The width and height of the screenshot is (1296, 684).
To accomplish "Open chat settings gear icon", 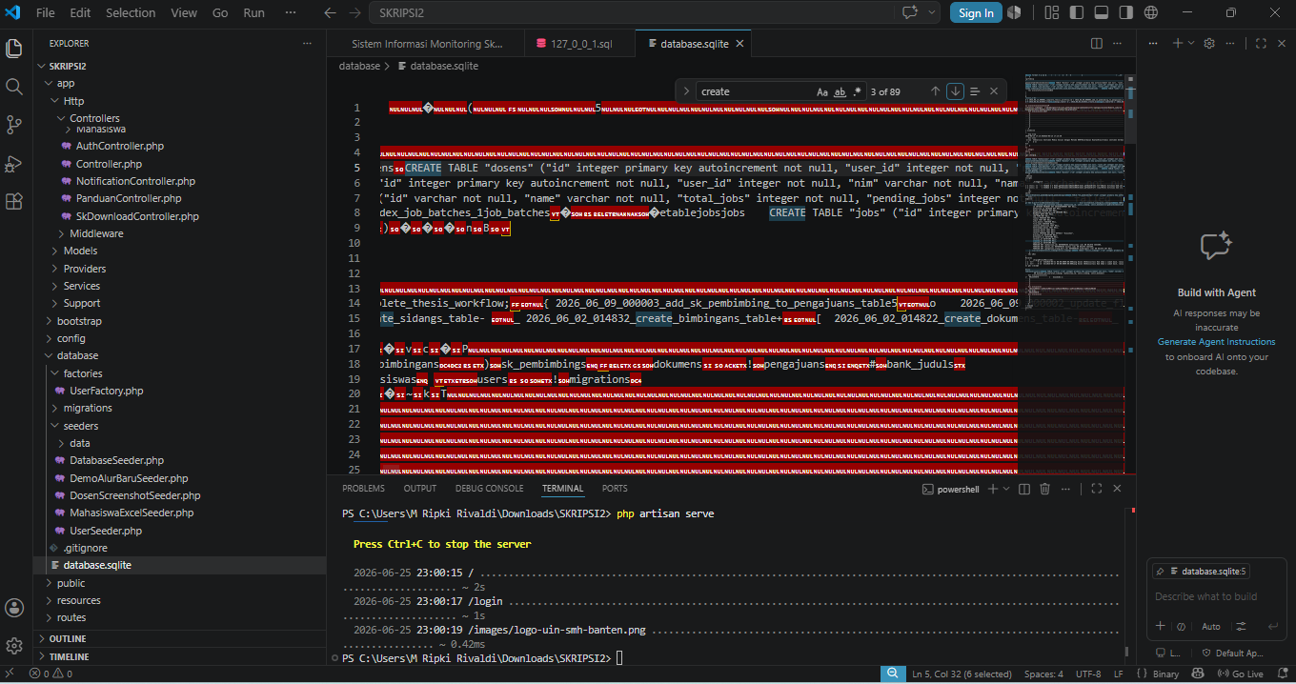I will point(1209,44).
